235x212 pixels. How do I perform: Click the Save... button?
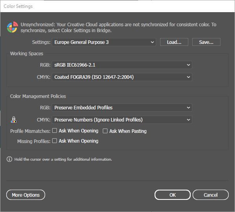point(206,42)
